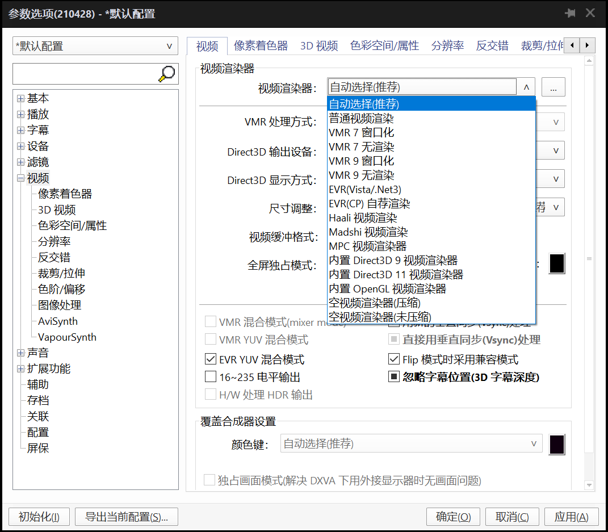Switch to the 反交错 tab
The height and width of the screenshot is (532, 608).
pos(492,46)
